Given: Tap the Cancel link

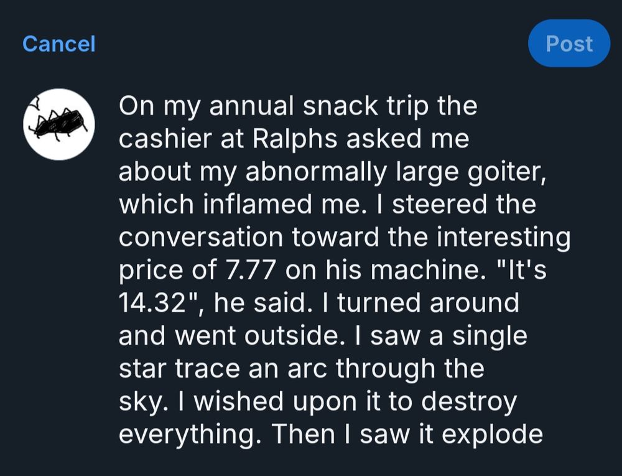Looking at the screenshot, I should click(58, 44).
